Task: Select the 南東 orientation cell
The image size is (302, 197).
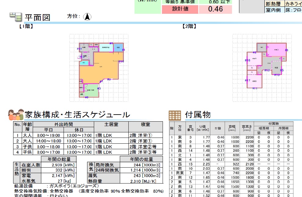Action: (180, 173)
